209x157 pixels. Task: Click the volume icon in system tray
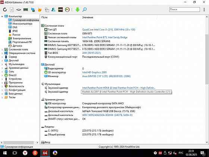175,153
